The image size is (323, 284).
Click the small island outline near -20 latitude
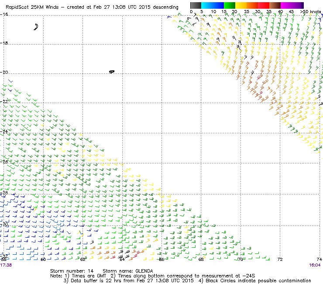tap(112, 72)
